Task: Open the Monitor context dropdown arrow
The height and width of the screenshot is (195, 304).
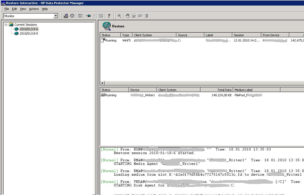Action: tap(56, 16)
